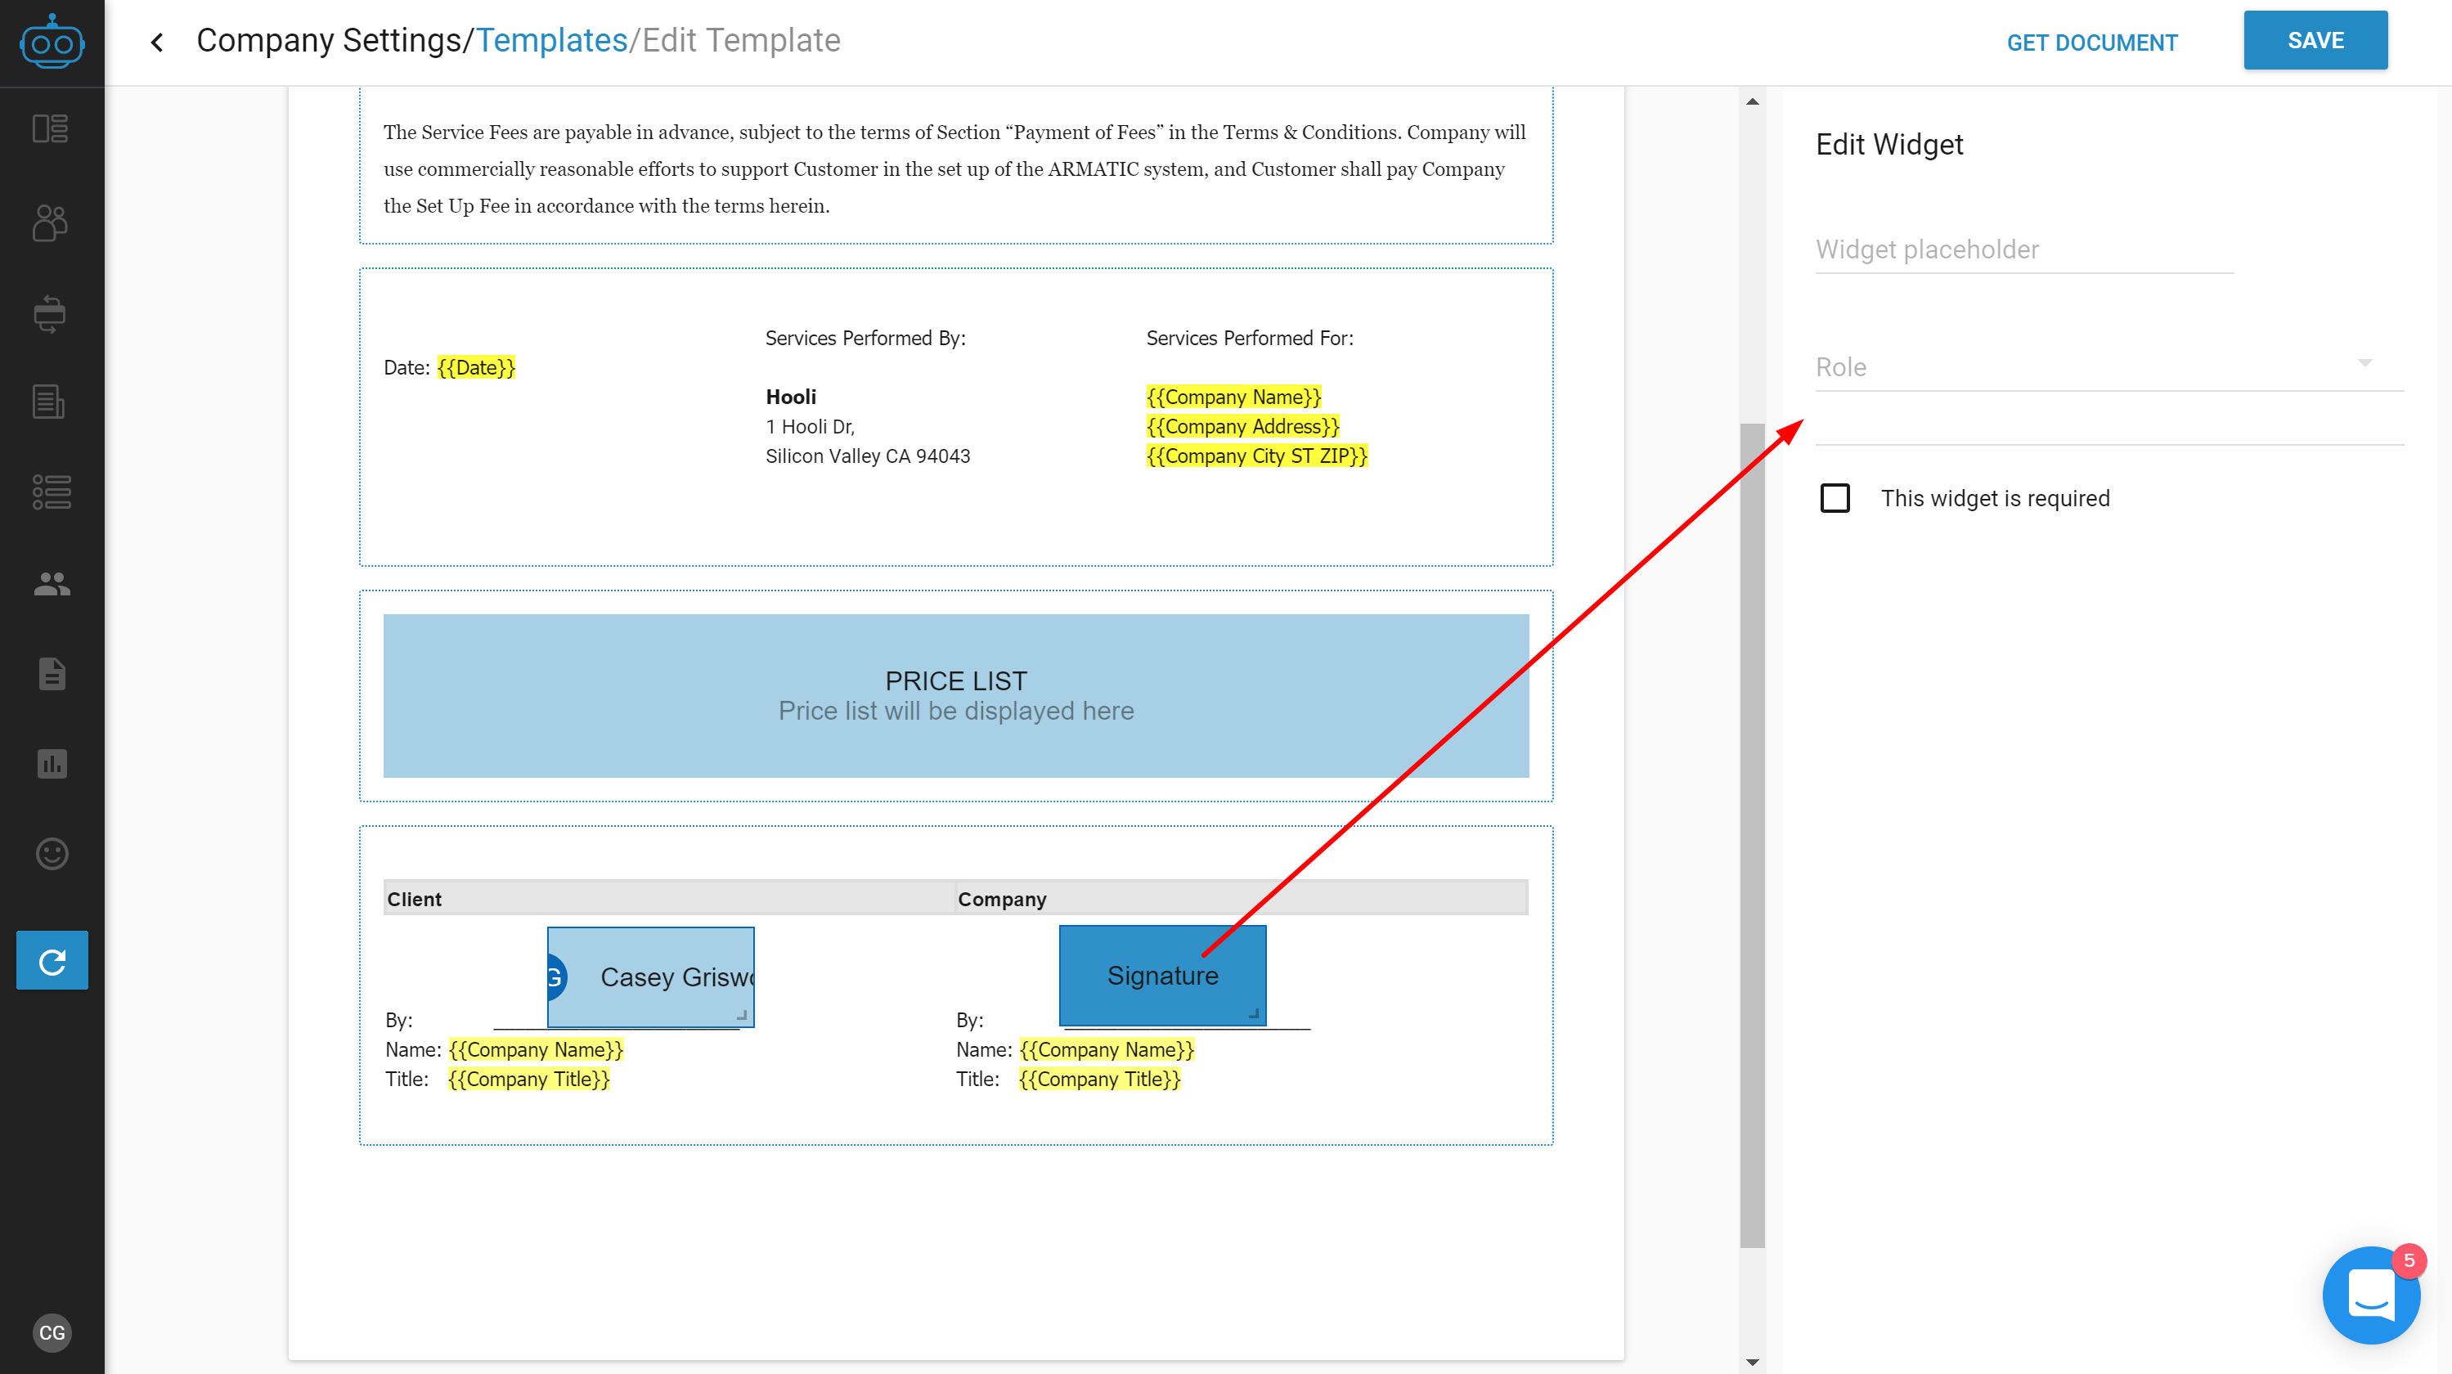
Task: Select the Signature widget
Action: (1162, 976)
